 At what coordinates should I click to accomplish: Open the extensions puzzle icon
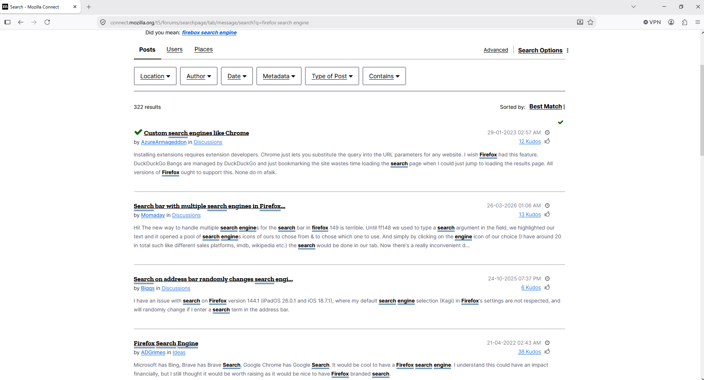[x=684, y=22]
